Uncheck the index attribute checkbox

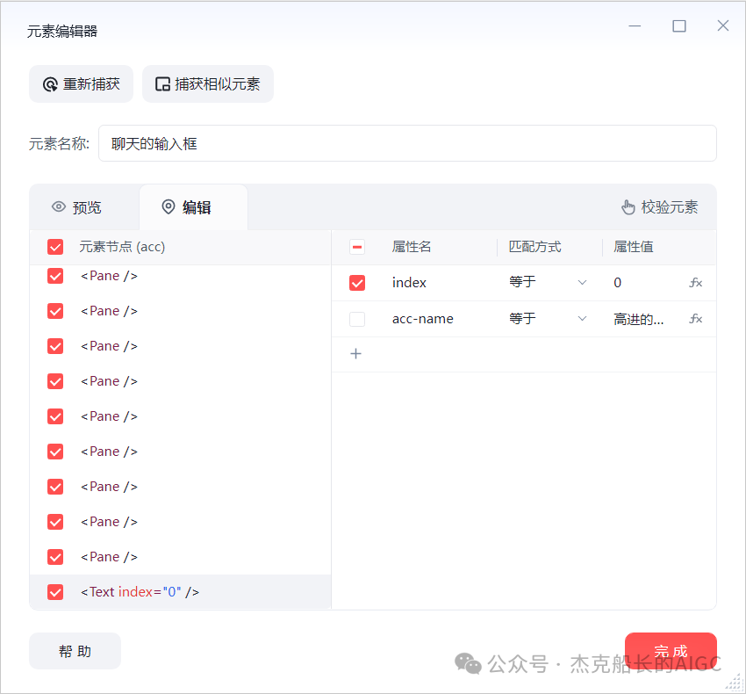[x=357, y=283]
